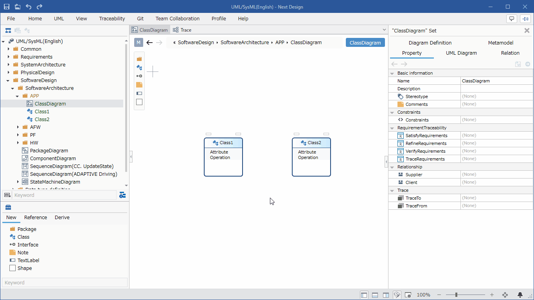Click APP in the breadcrumb
This screenshot has width=534, height=300.
280,43
